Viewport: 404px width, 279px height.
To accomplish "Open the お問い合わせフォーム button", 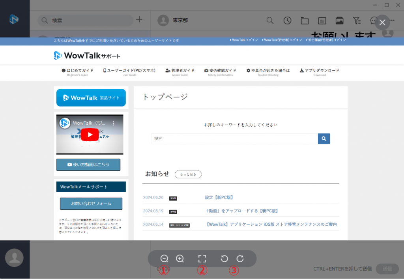I will point(91,204).
